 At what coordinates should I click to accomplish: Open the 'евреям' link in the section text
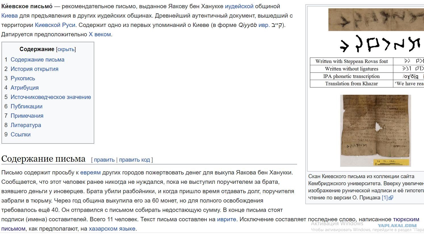[90, 172]
